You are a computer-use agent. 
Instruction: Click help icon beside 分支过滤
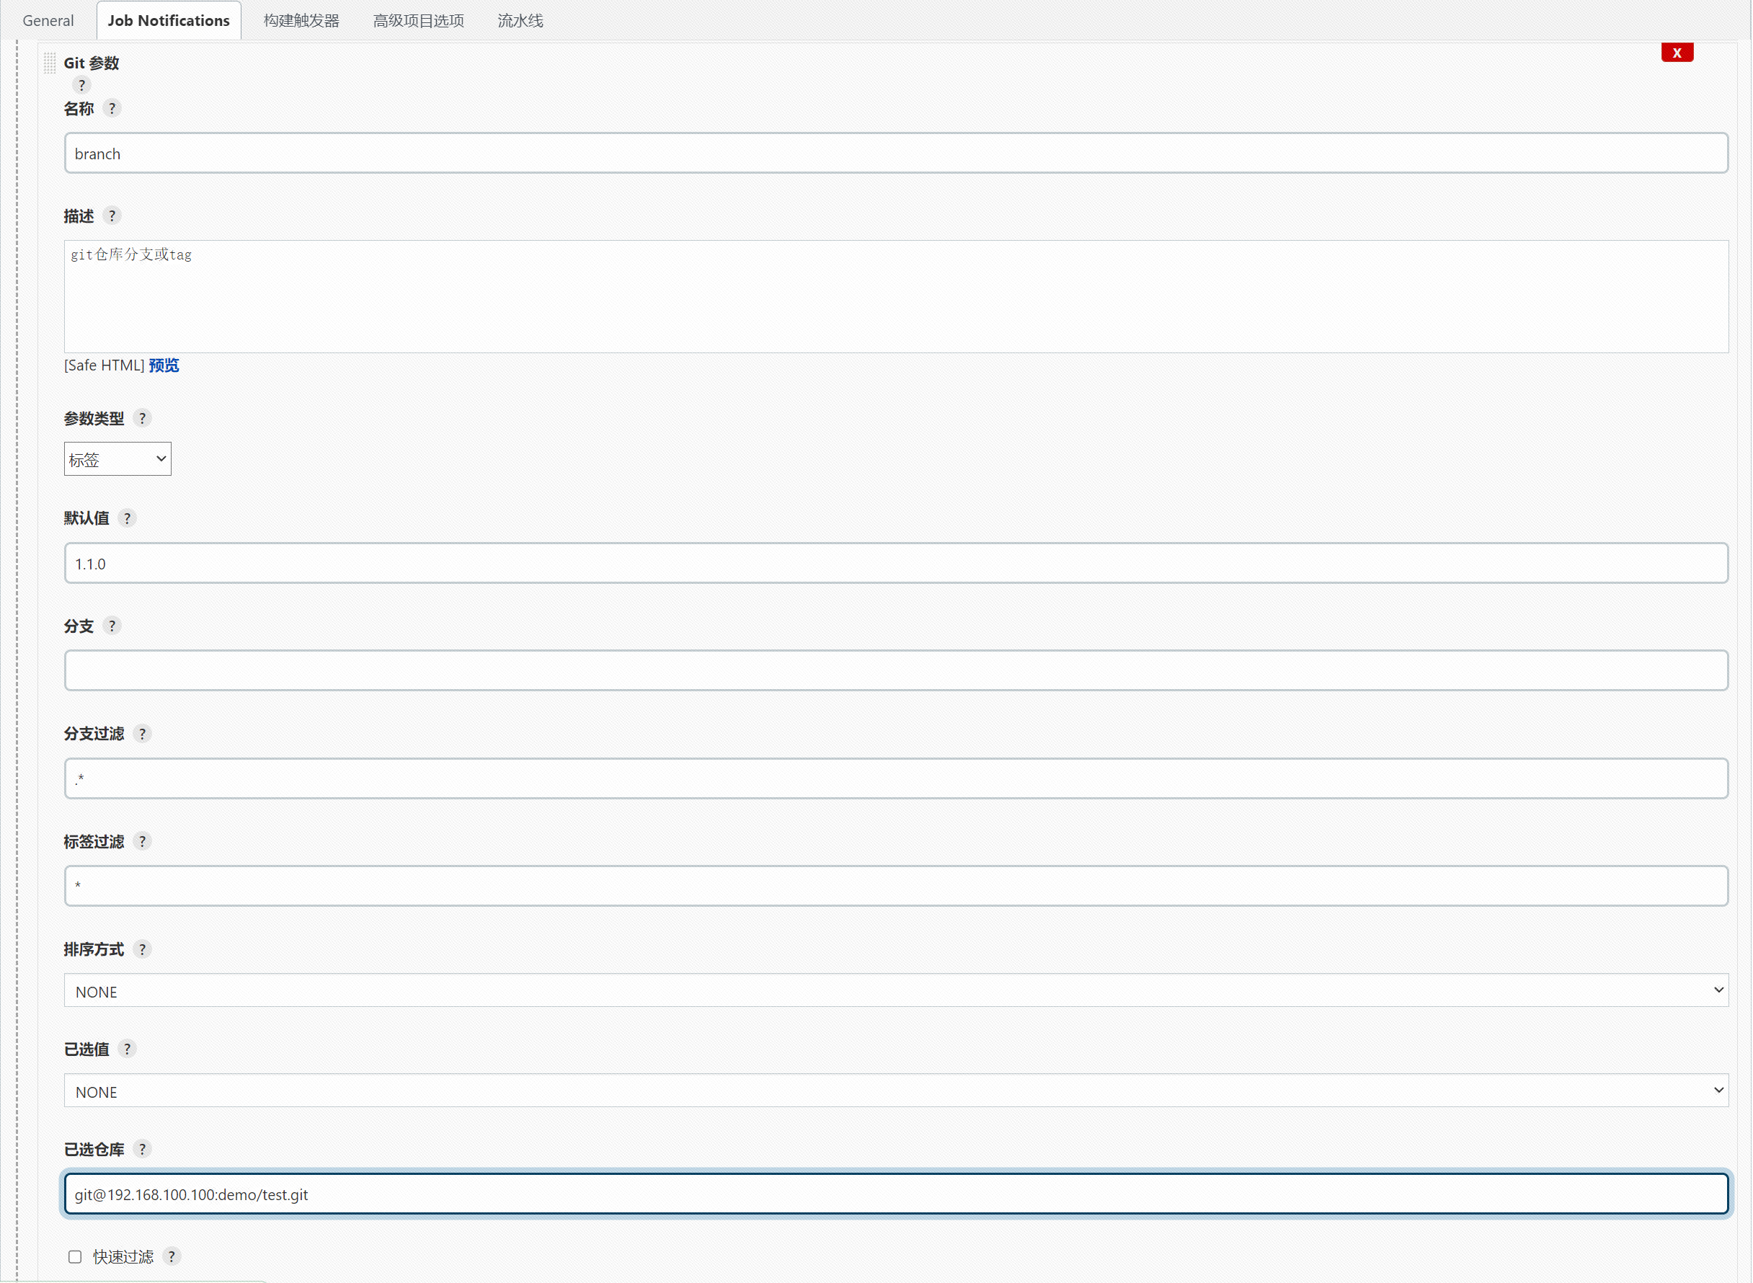pos(142,733)
